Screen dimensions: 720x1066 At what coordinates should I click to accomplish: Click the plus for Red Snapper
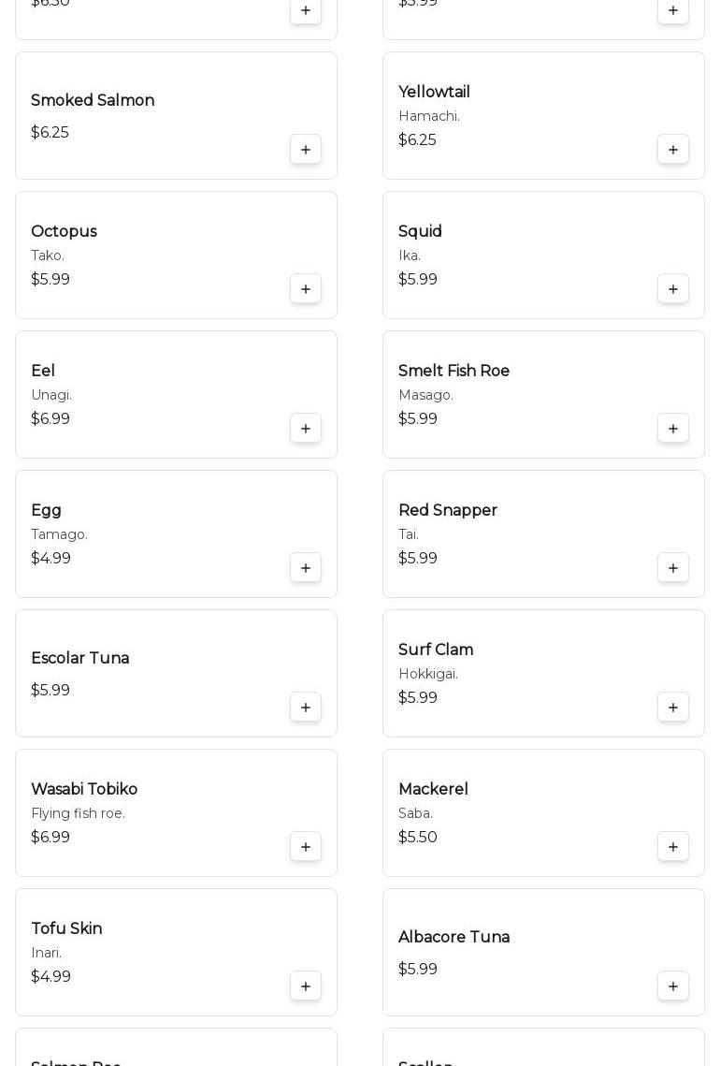point(673,568)
